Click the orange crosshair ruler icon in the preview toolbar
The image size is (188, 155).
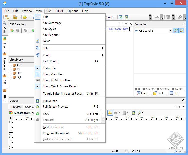click(110, 113)
